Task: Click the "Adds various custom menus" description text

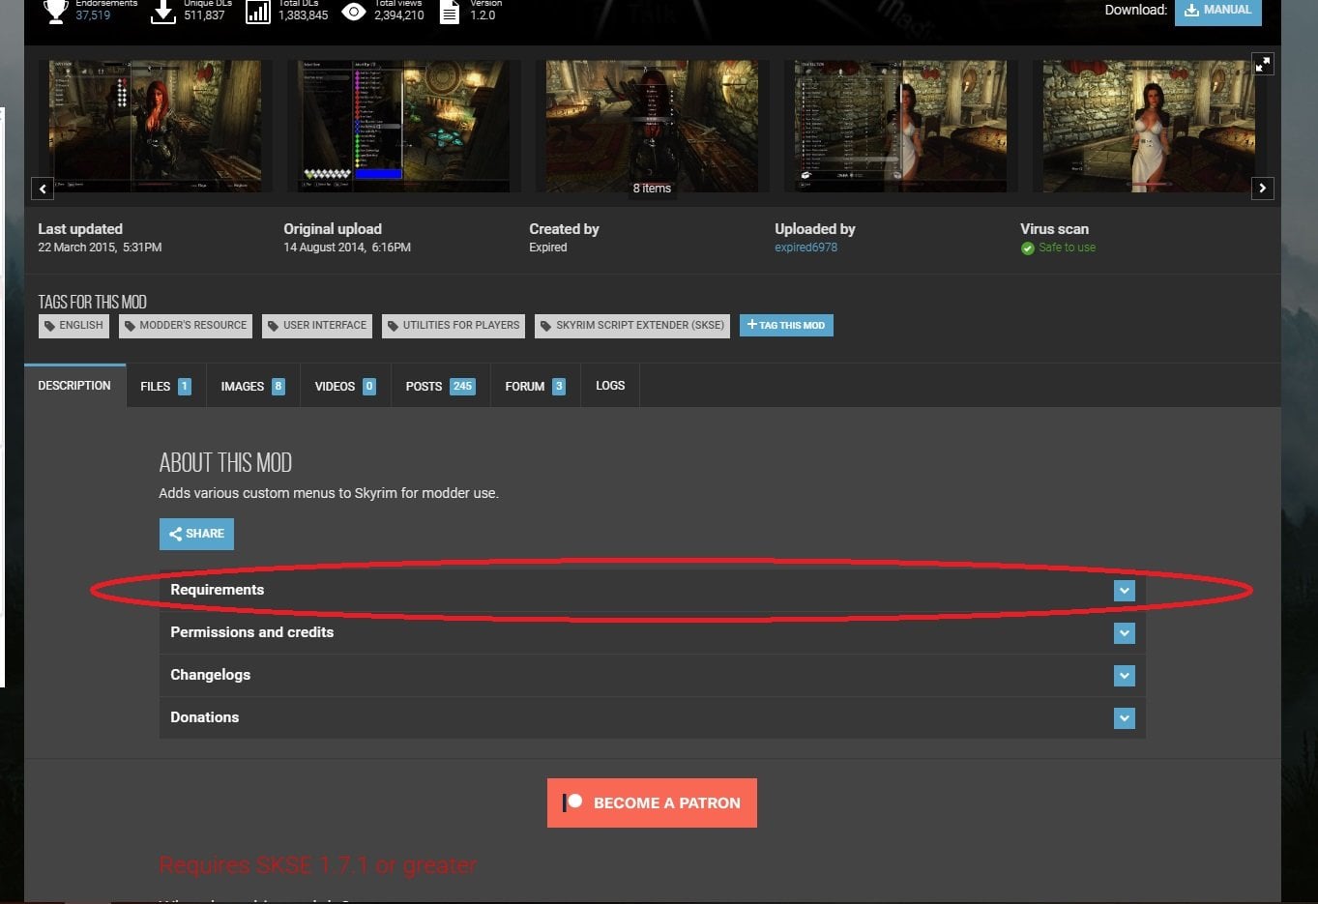Action: tap(329, 493)
